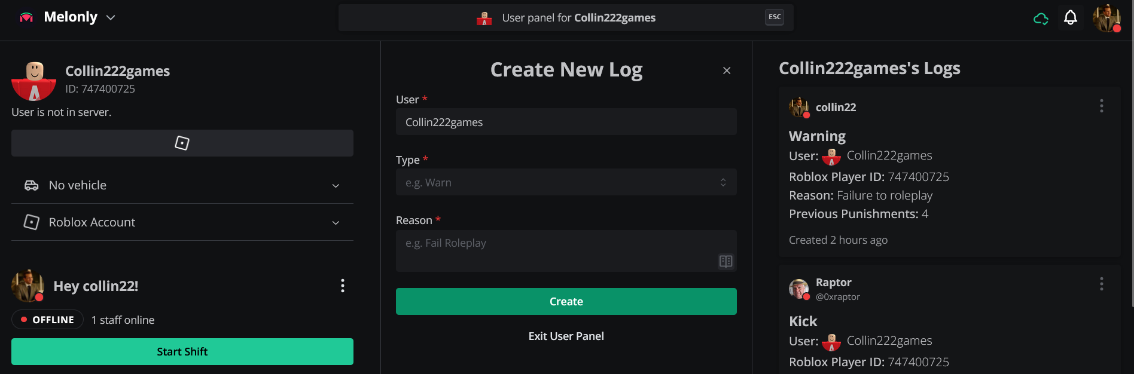Expand the Roblox Account section
This screenshot has width=1134, height=374.
[336, 222]
